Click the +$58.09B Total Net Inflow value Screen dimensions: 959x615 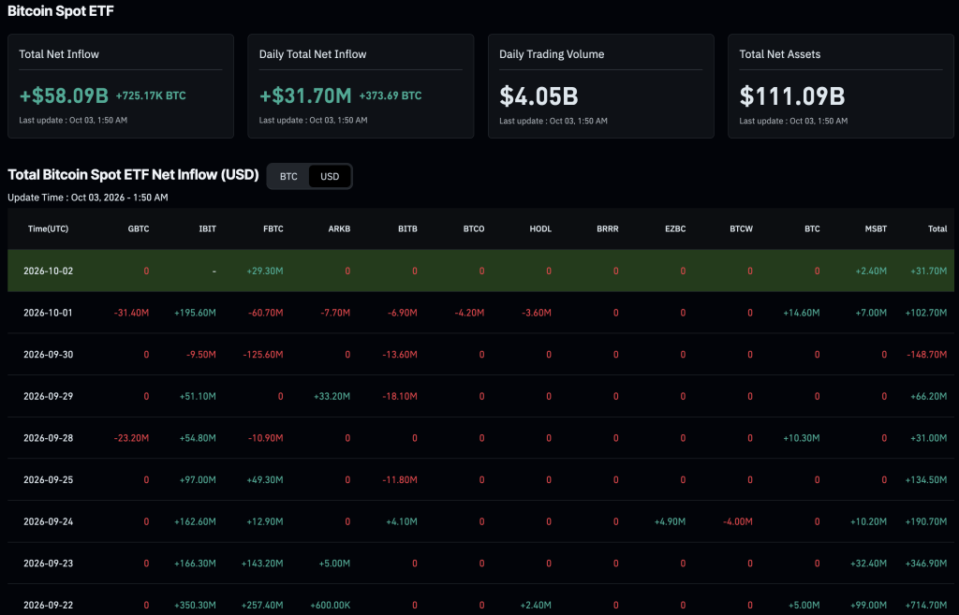pos(64,96)
